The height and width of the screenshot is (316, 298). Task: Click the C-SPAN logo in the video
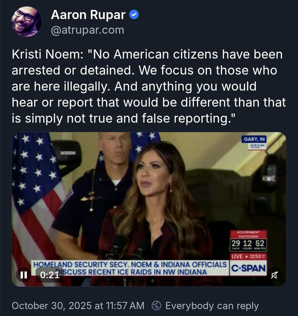tap(248, 268)
